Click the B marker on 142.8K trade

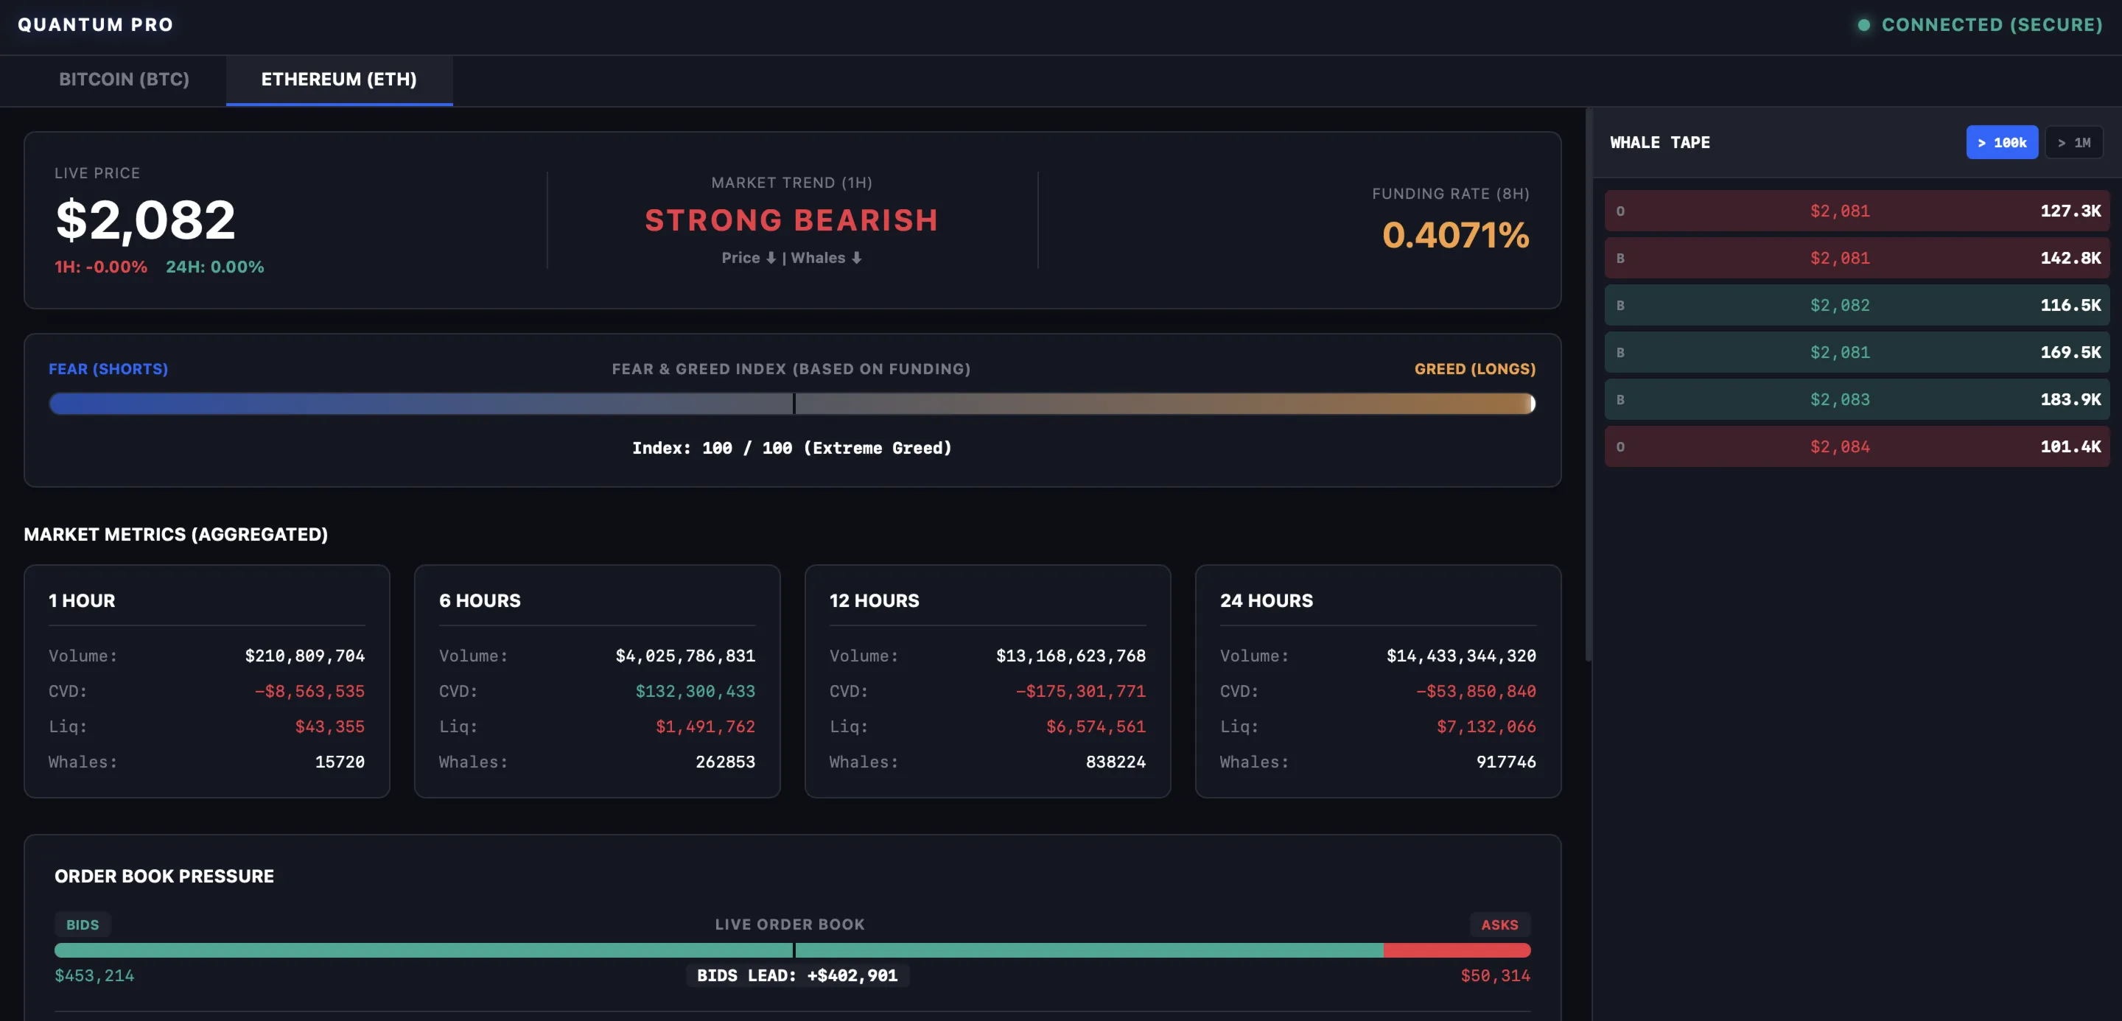pos(1620,259)
